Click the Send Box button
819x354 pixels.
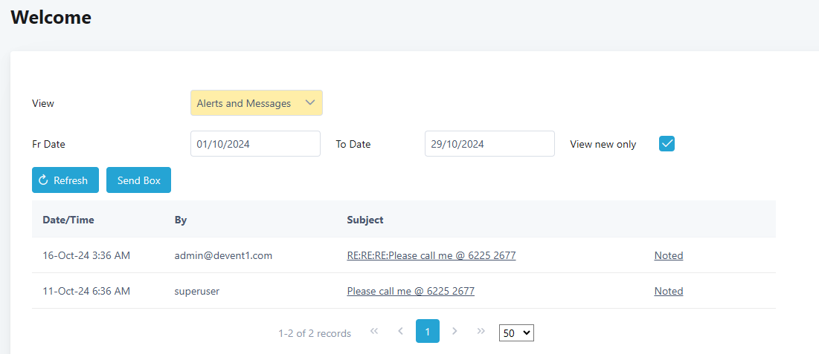pyautogui.click(x=138, y=180)
